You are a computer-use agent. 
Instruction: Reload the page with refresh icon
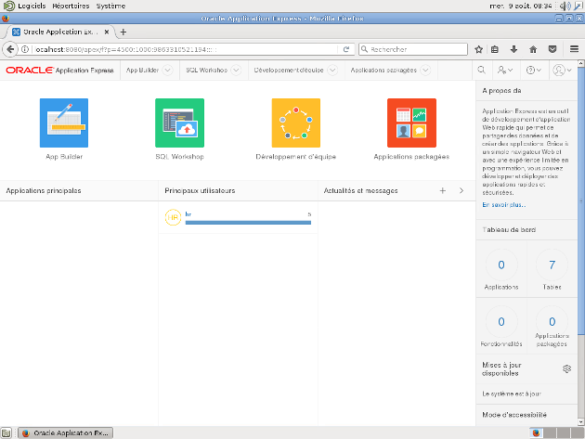346,49
